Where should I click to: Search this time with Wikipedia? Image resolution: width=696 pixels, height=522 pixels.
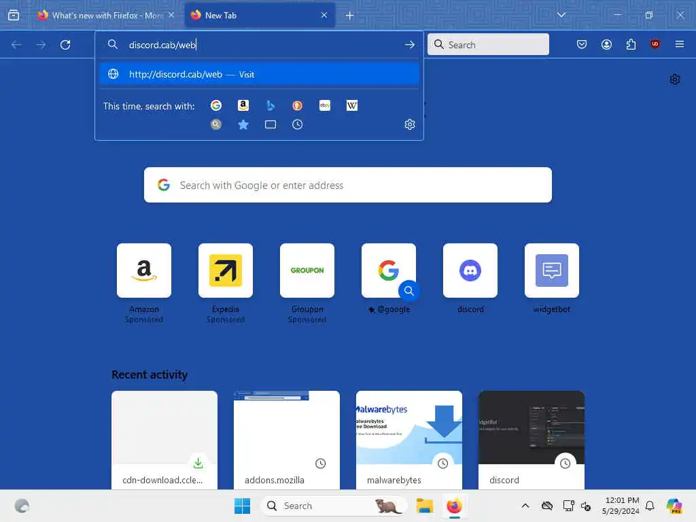(x=352, y=105)
